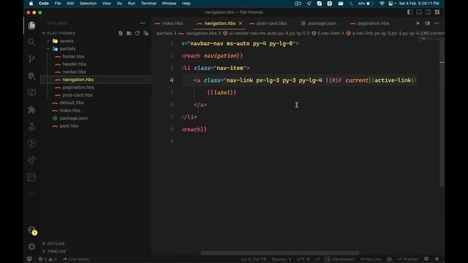Image resolution: width=468 pixels, height=263 pixels.
Task: Open post.hbs in explorer
Action: click(69, 126)
